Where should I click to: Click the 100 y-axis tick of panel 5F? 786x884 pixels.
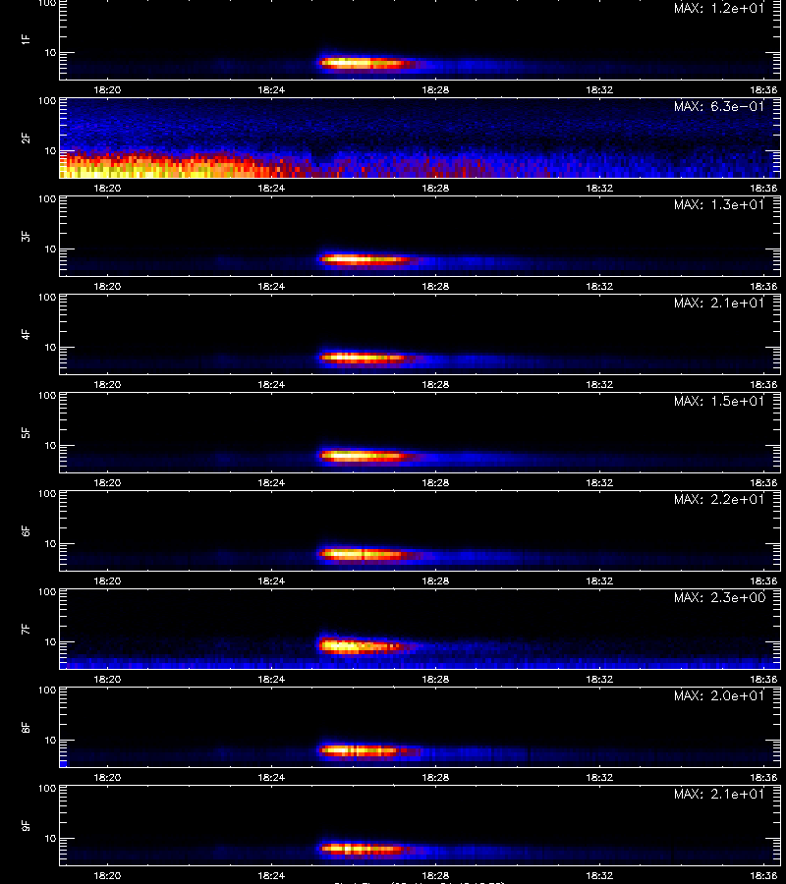[47, 396]
